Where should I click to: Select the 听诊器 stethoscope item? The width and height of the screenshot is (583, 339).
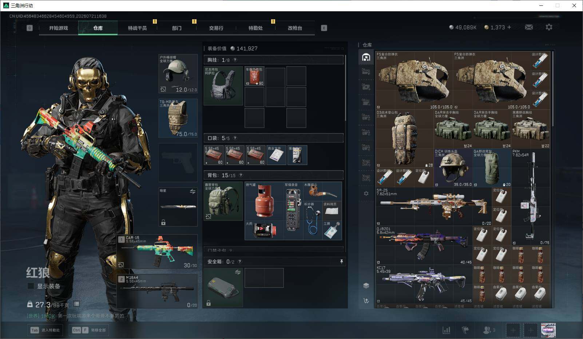click(x=313, y=221)
